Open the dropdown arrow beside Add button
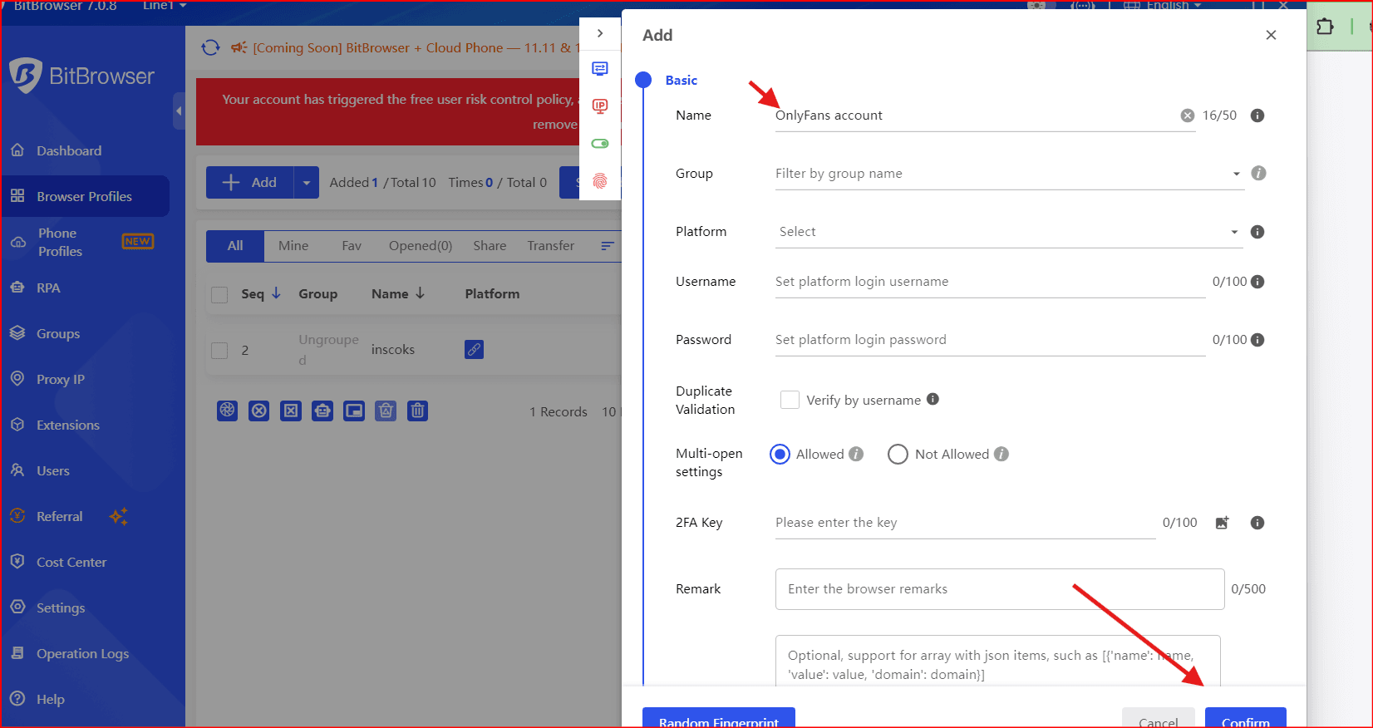 pos(306,183)
